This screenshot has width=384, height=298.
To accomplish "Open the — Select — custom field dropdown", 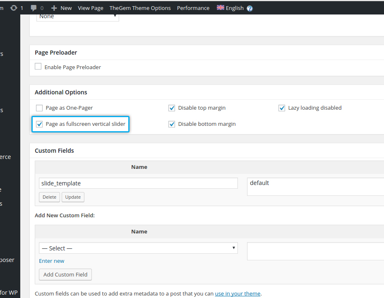I will [x=138, y=248].
